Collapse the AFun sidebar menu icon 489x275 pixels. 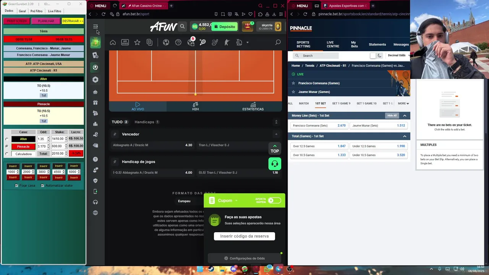coord(96,26)
